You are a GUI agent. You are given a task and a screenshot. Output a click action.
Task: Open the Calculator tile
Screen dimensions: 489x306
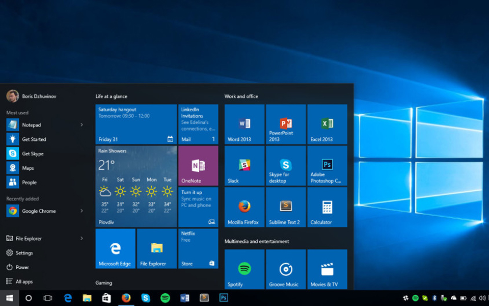click(x=327, y=207)
